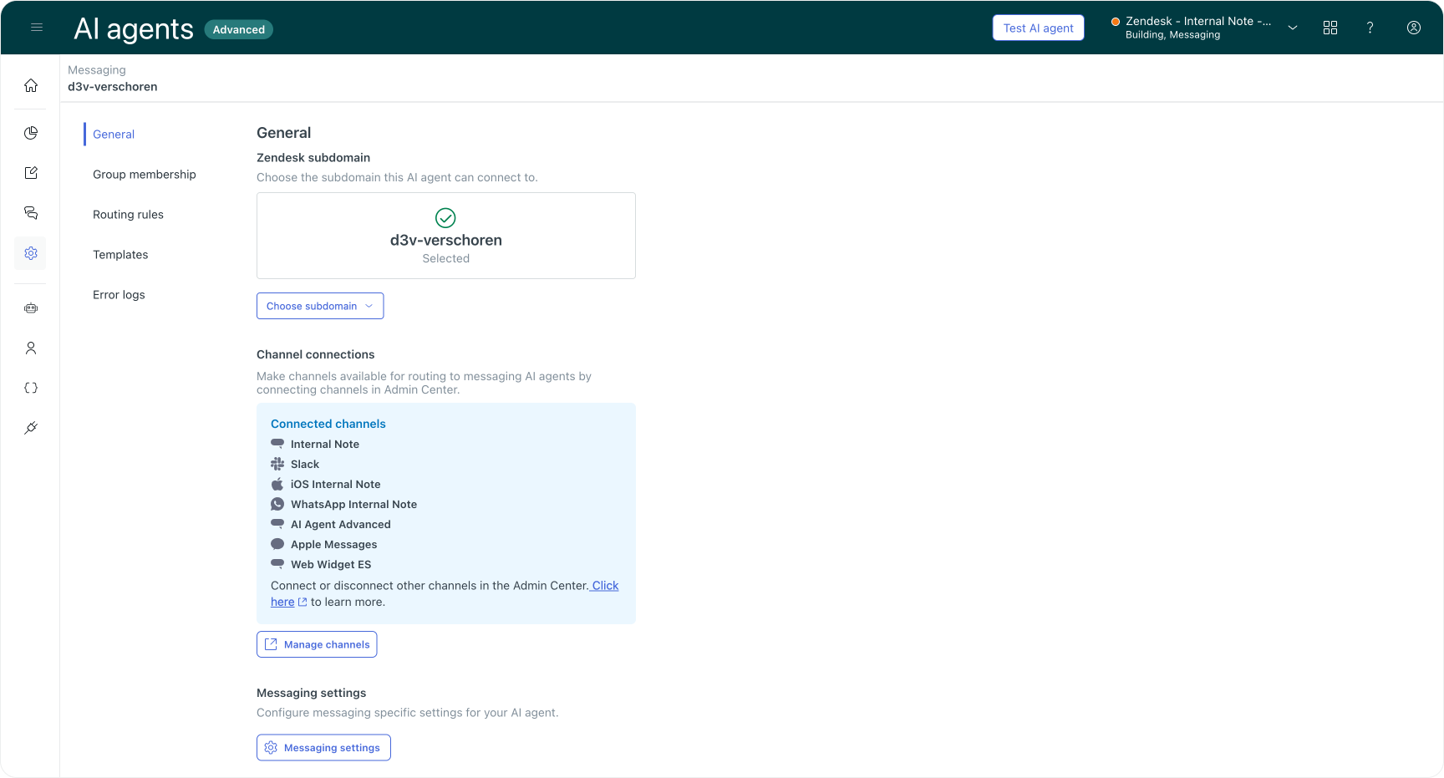Click the Apple icon beside iOS Internal Note
Viewport: 1444px width, 778px height.
[277, 484]
